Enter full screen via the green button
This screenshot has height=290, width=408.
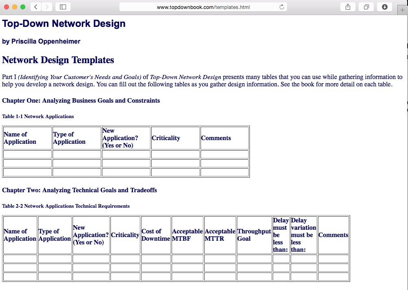pyautogui.click(x=22, y=7)
